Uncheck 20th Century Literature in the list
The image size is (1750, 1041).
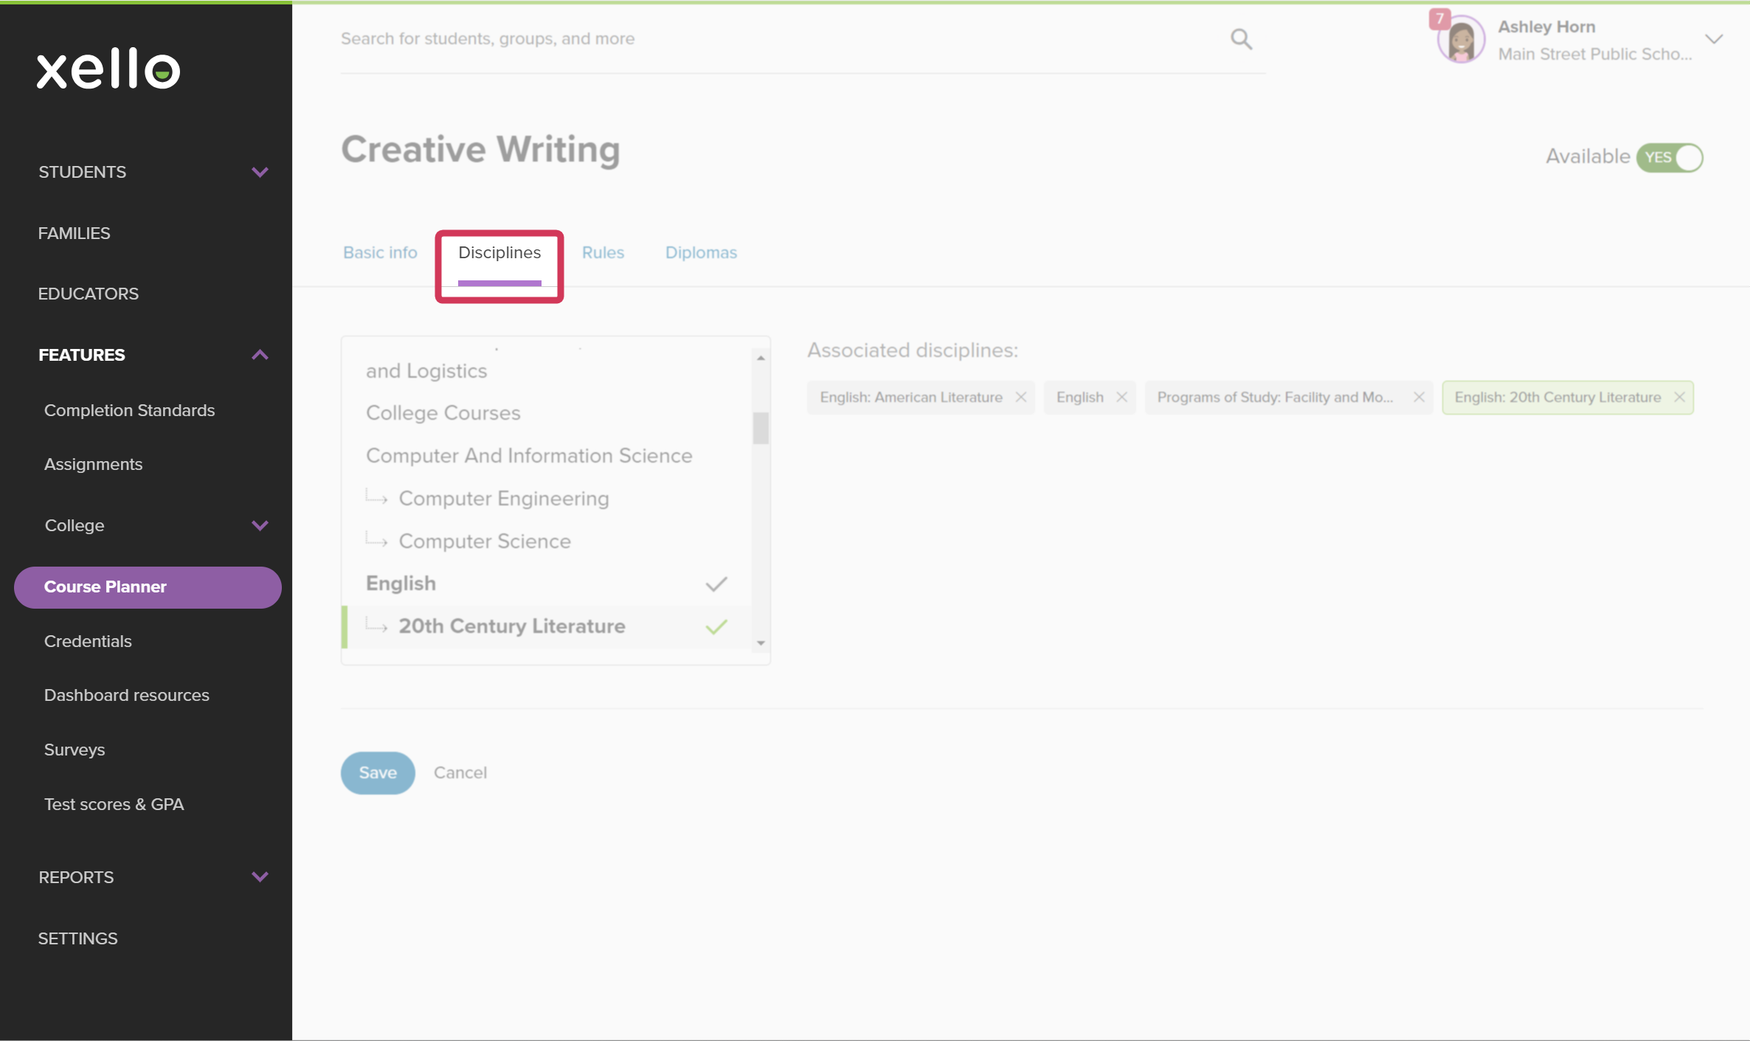[x=715, y=626]
